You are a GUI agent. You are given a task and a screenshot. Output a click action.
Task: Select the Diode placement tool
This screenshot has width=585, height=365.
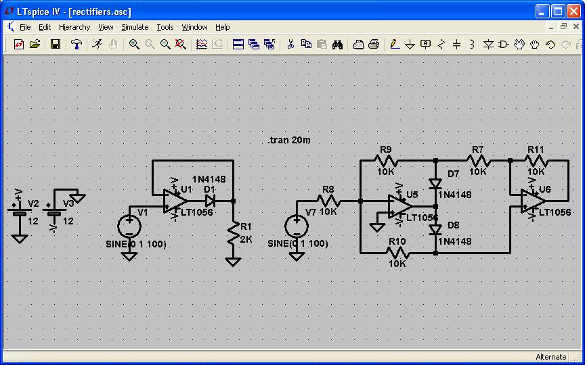tap(488, 45)
